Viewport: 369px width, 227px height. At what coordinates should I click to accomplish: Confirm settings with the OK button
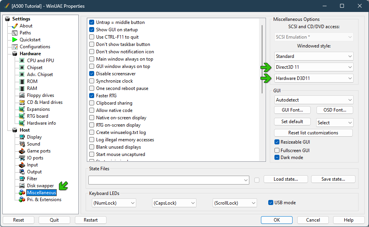(x=277, y=220)
